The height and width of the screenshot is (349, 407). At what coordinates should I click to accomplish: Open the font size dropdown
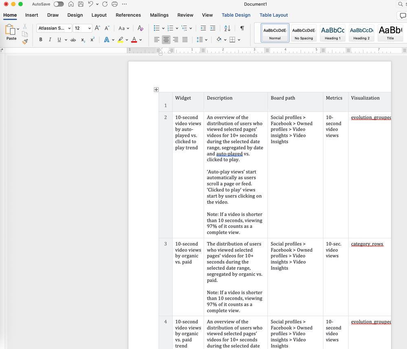89,29
